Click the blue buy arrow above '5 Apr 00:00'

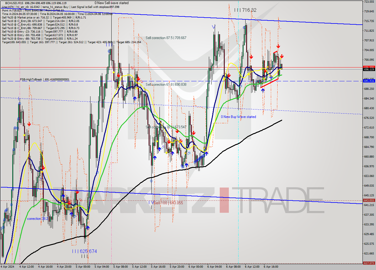tap(88, 227)
